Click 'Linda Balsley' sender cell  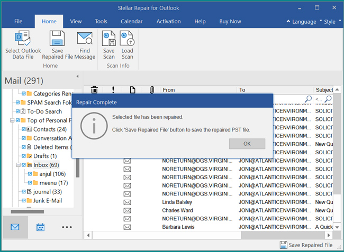[177, 202]
